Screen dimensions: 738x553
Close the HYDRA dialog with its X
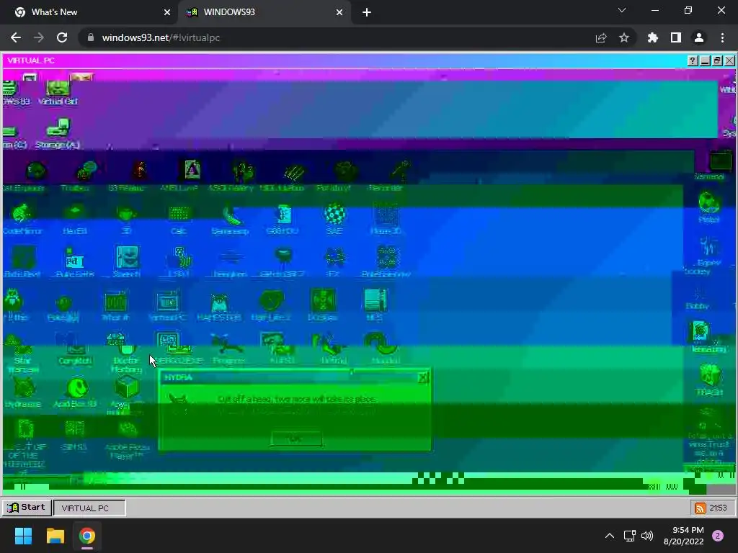(x=423, y=377)
